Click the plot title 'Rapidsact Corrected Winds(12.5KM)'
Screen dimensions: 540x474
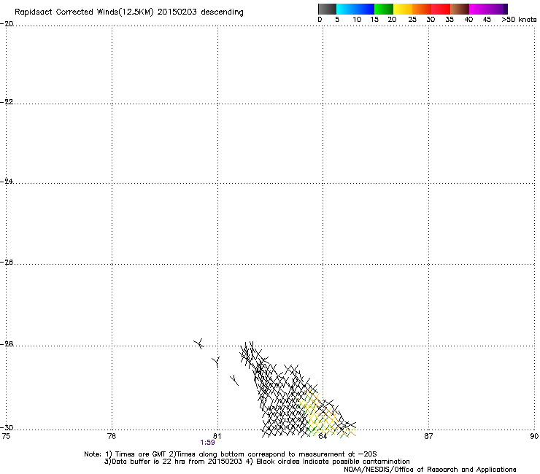pyautogui.click(x=84, y=12)
